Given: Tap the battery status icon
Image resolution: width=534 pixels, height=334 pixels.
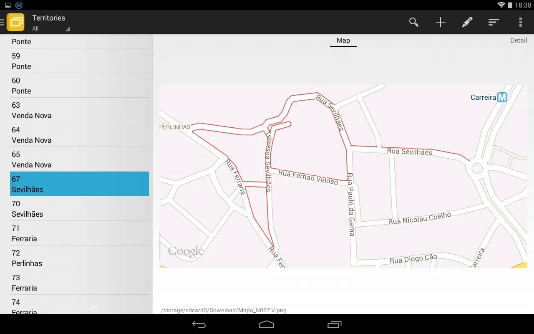Looking at the screenshot, I should tap(510, 5).
